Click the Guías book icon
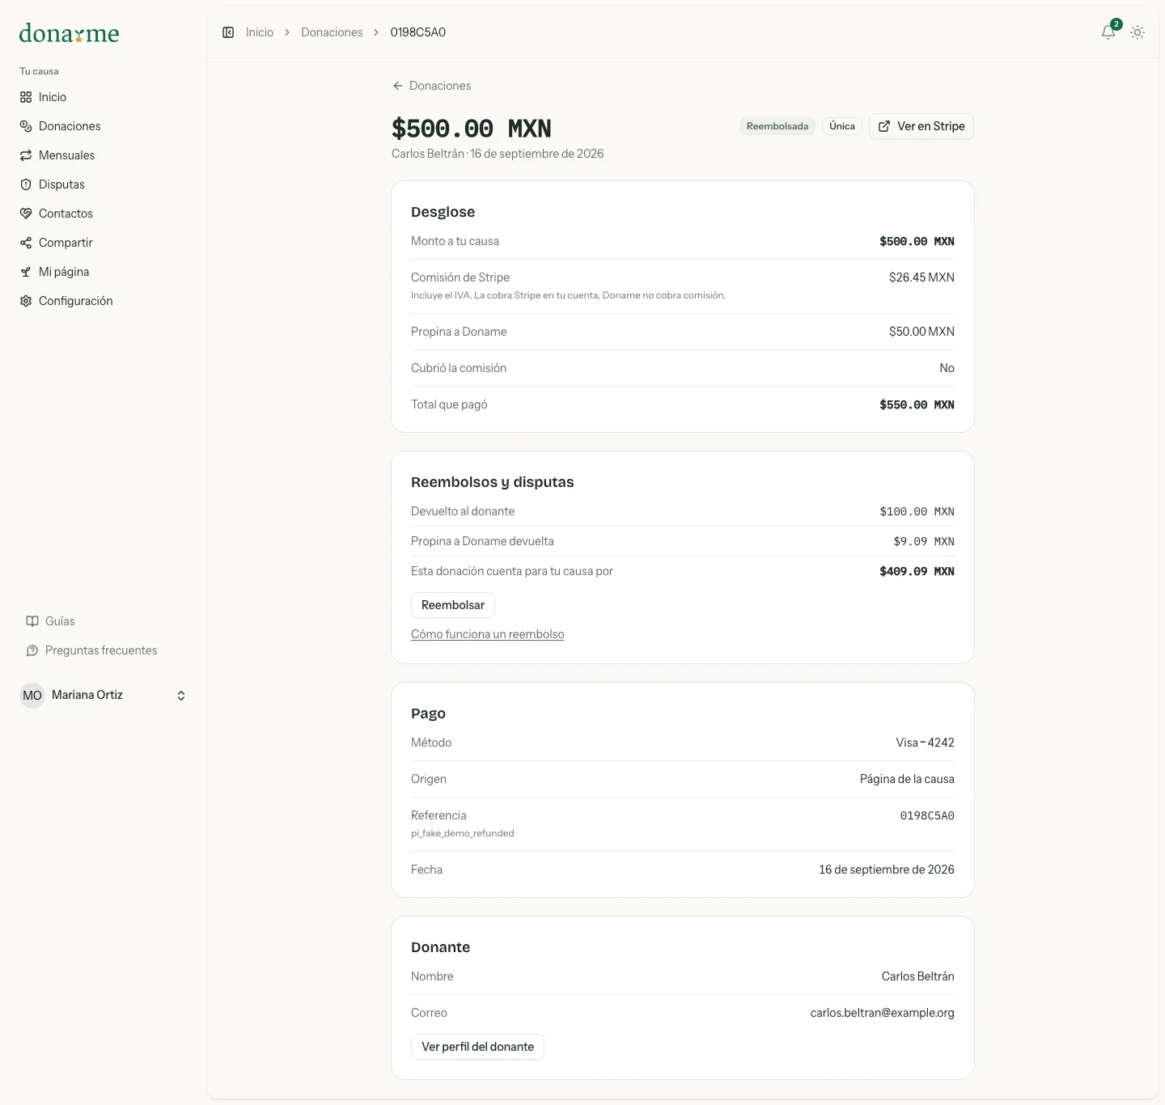The image size is (1165, 1105). (32, 621)
